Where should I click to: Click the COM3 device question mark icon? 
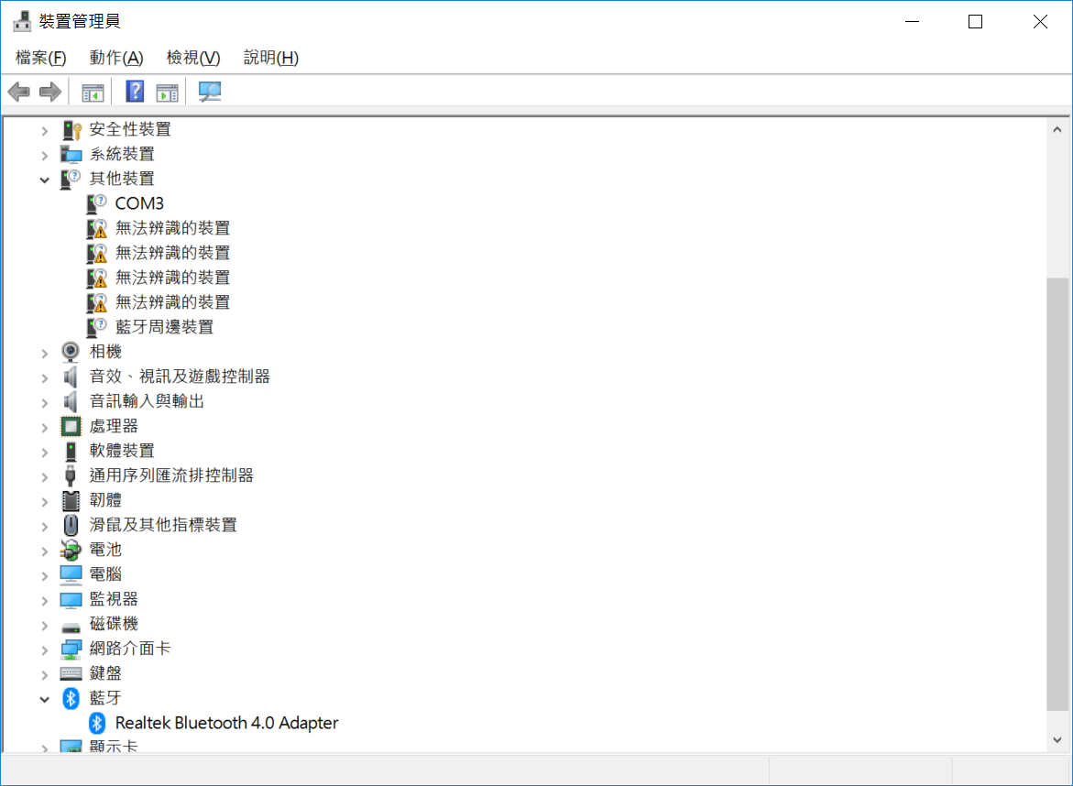click(97, 203)
